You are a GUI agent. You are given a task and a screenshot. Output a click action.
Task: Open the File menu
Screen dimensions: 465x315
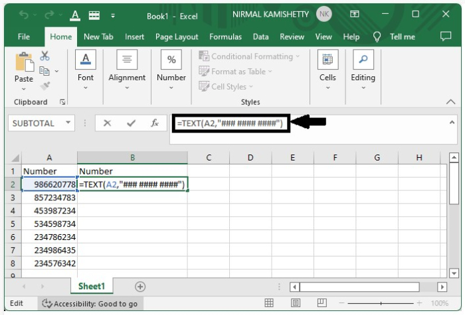[24, 36]
